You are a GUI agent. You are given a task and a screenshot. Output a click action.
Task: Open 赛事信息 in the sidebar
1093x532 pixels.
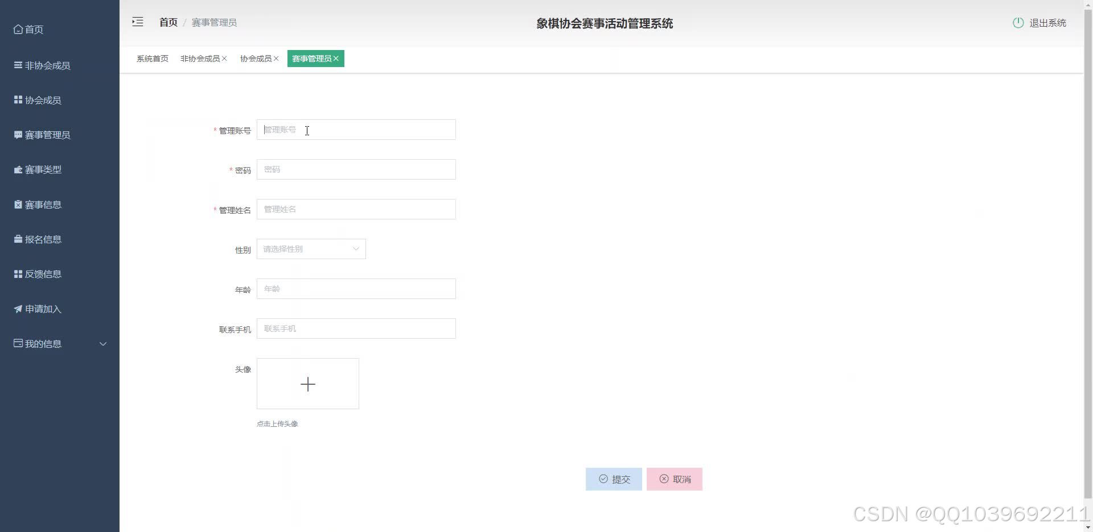click(x=60, y=205)
